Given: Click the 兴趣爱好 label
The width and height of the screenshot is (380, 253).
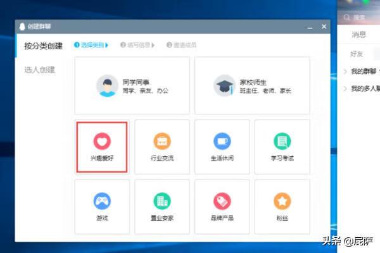Looking at the screenshot, I should (102, 158).
